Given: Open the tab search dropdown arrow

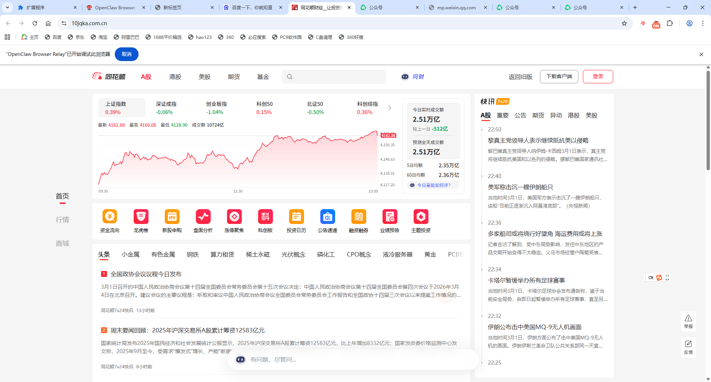Looking at the screenshot, I should tap(7, 7).
